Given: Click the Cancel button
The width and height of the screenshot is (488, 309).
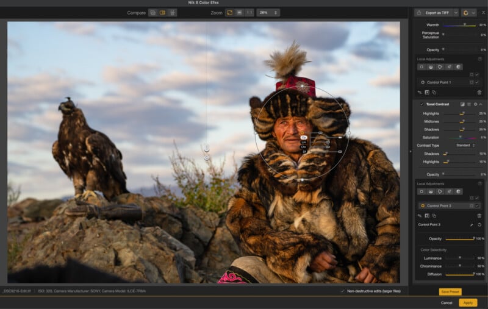Looking at the screenshot, I should click(447, 302).
